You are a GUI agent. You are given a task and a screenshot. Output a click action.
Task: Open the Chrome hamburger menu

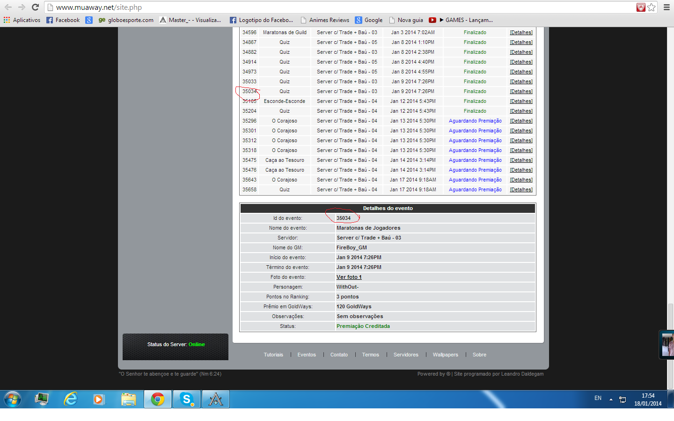(667, 7)
